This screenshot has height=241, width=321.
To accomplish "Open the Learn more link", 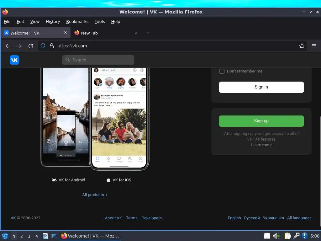I will tap(261, 145).
